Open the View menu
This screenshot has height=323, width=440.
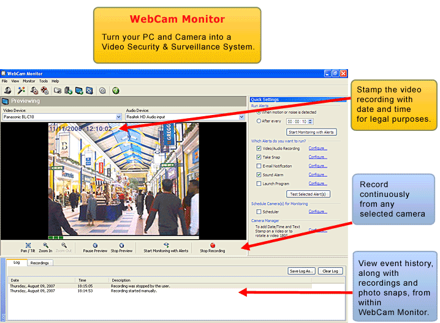coord(15,81)
